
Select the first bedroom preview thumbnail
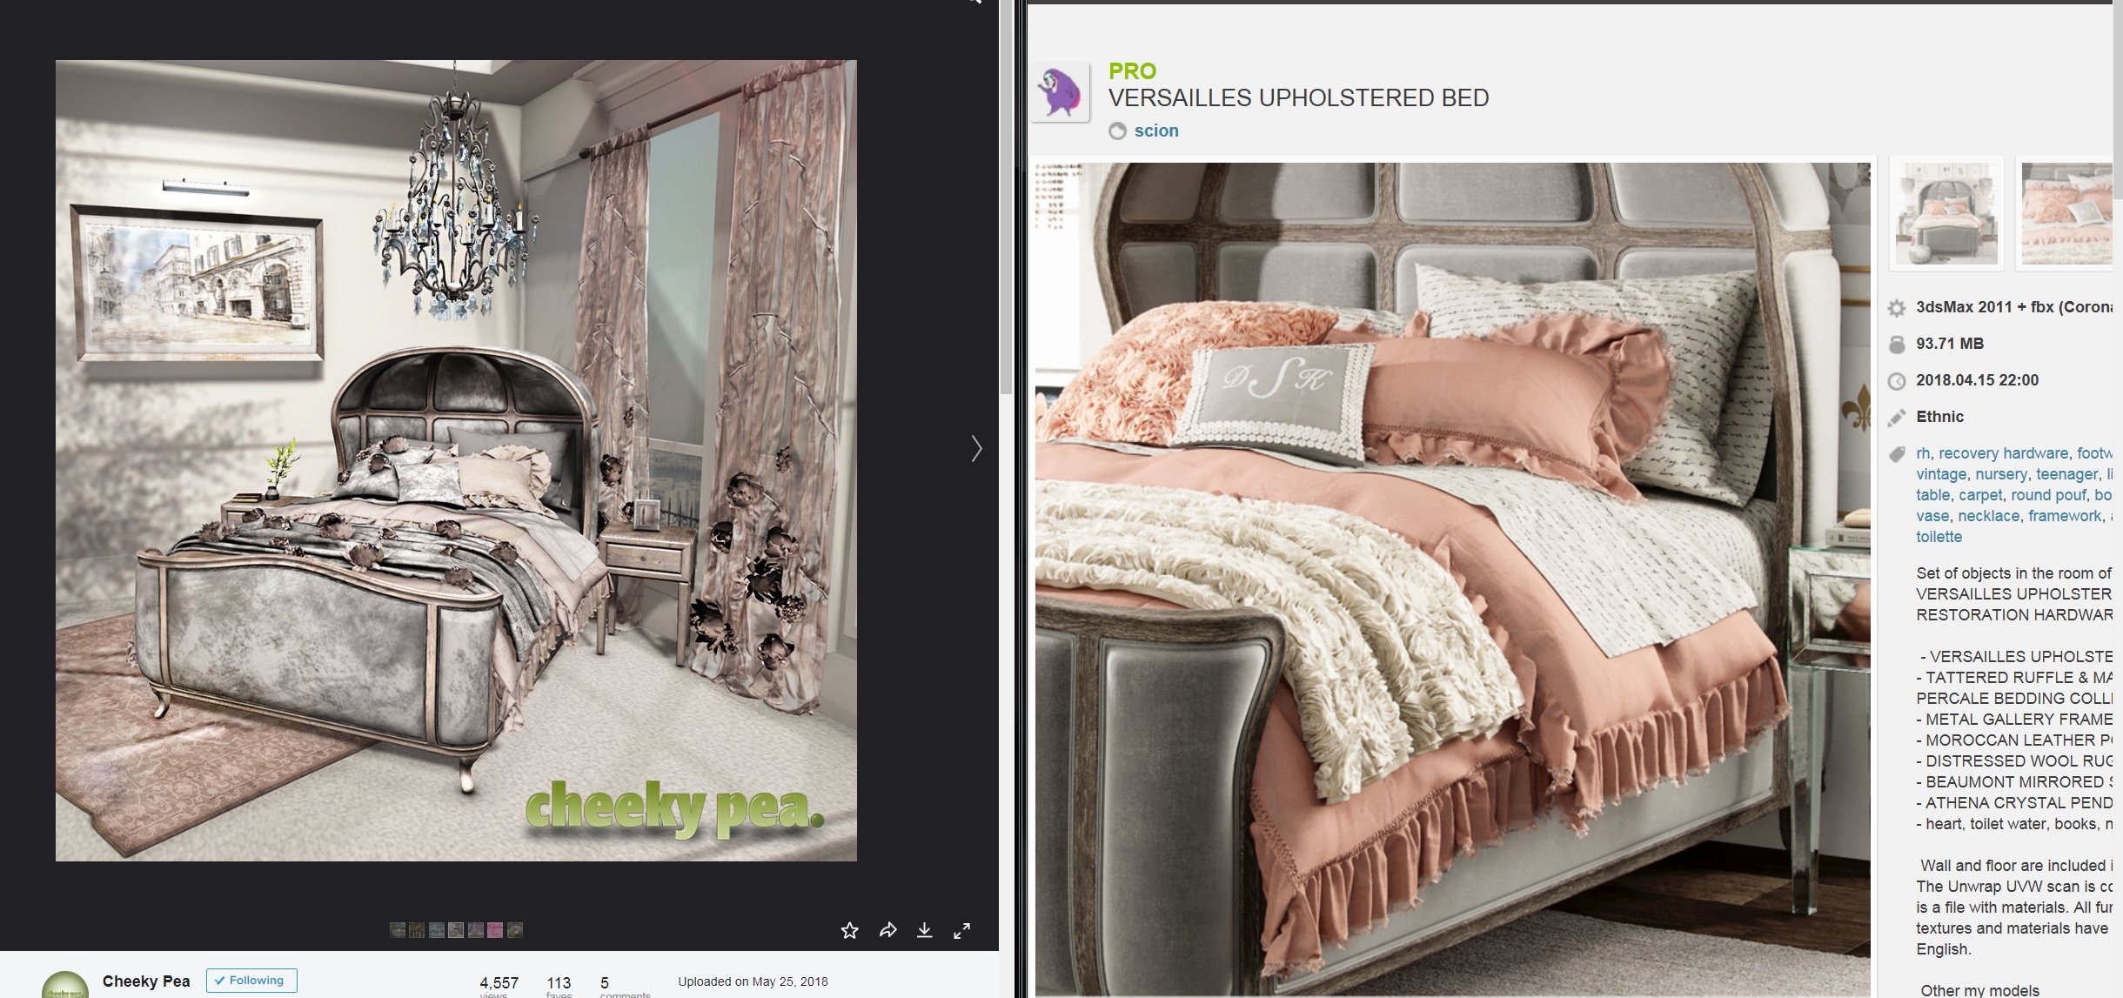pyautogui.click(x=1946, y=213)
